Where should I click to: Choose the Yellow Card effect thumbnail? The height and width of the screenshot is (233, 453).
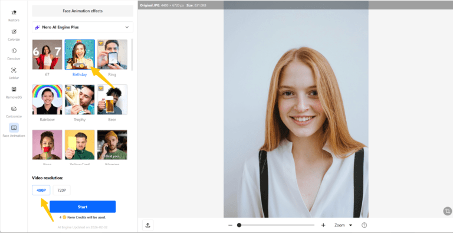pos(80,145)
